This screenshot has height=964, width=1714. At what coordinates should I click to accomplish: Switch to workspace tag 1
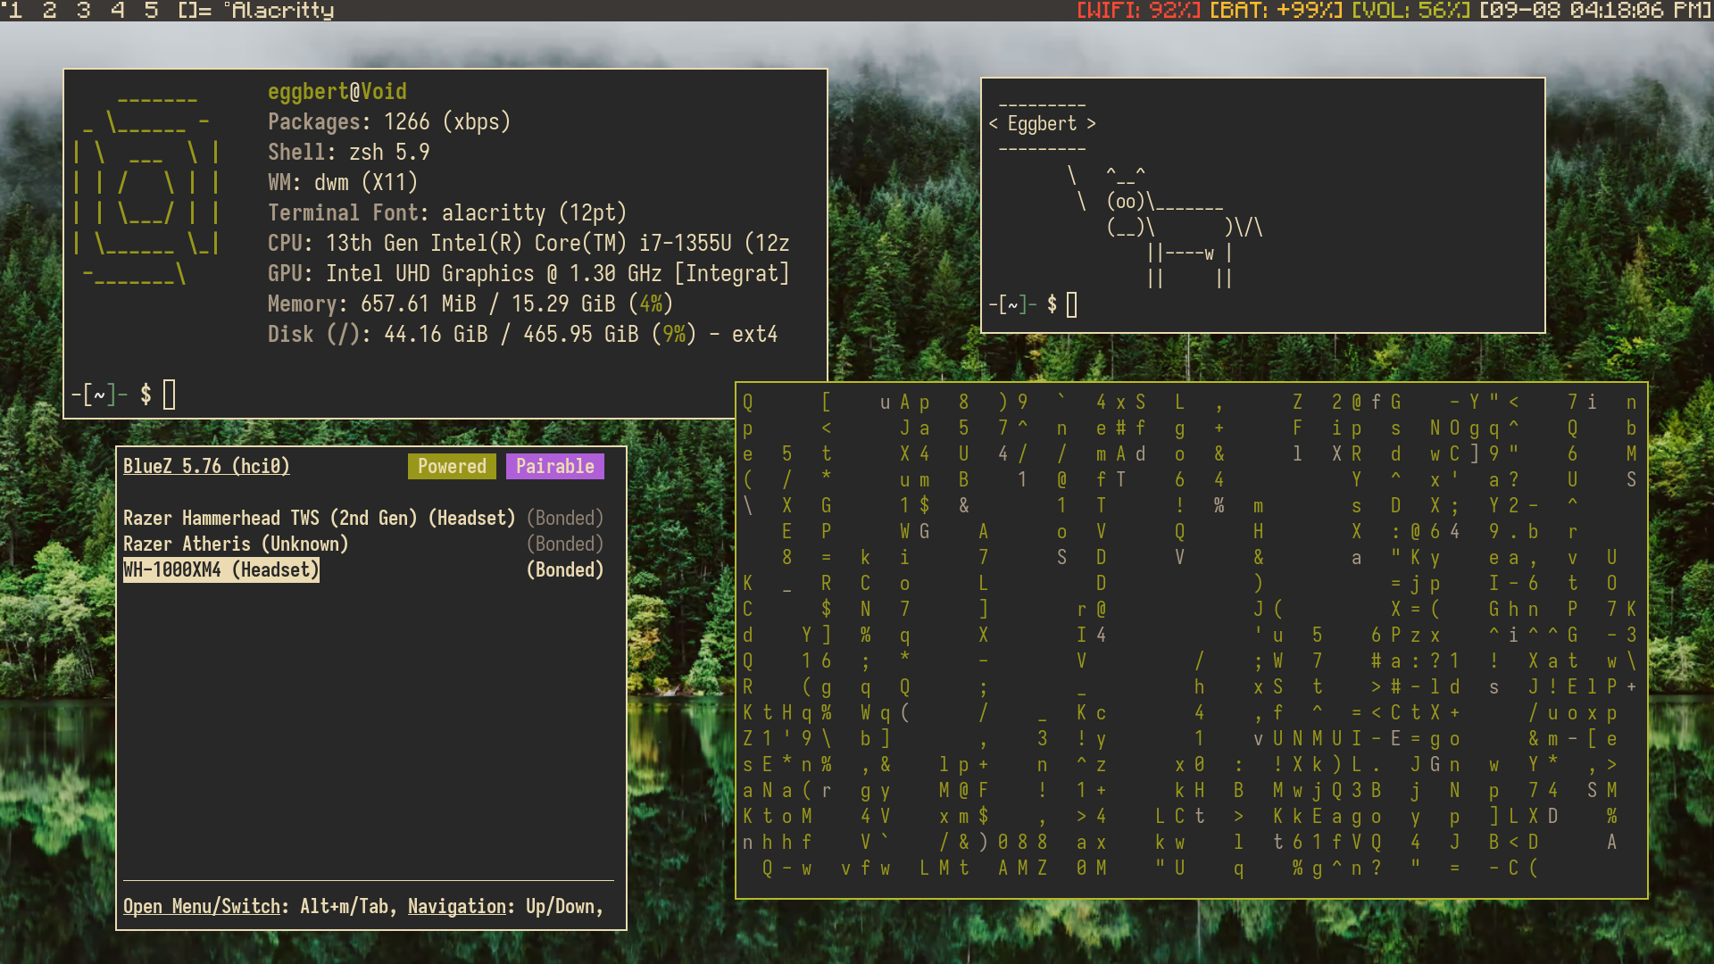[15, 11]
